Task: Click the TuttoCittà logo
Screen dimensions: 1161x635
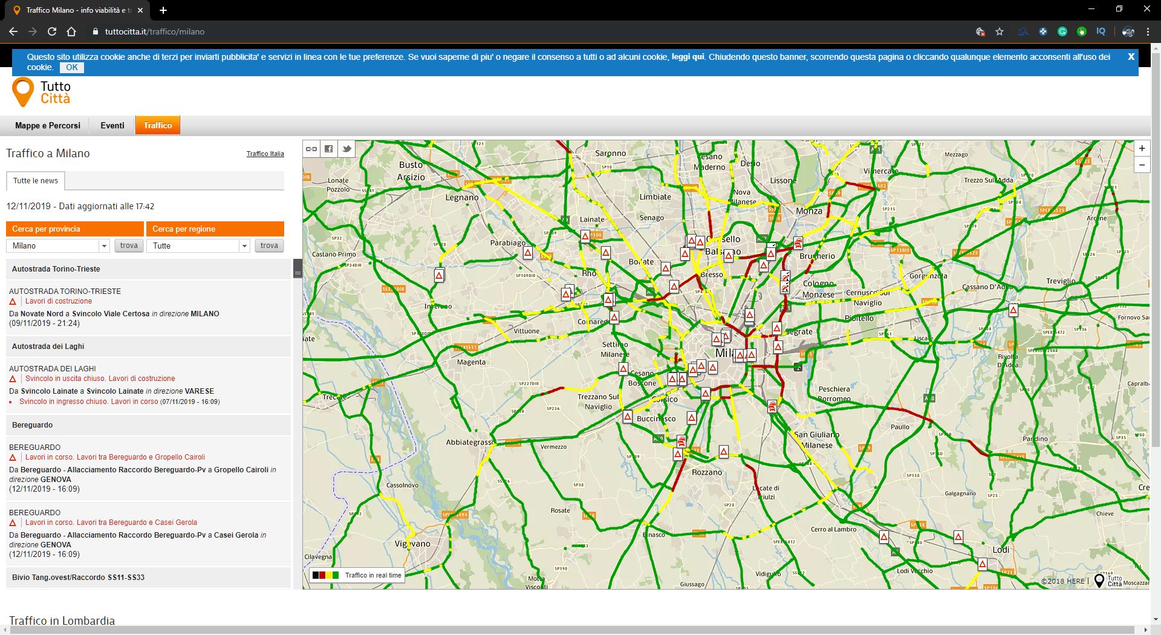Action: 41,93
